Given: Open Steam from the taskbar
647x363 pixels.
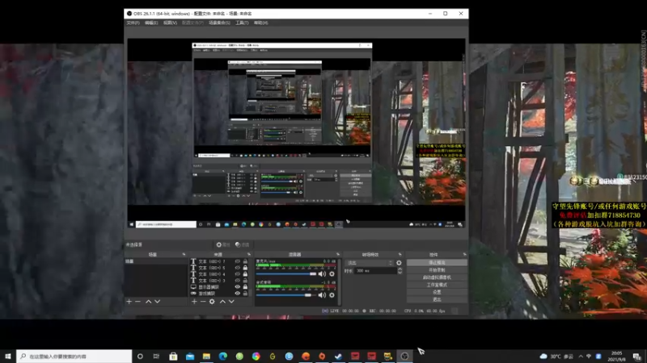Looking at the screenshot, I should click(x=338, y=357).
